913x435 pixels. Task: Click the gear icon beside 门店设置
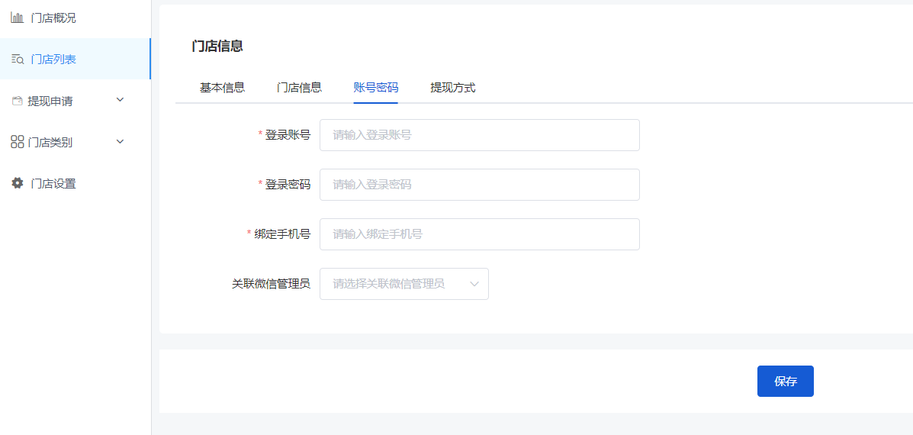[x=18, y=183]
